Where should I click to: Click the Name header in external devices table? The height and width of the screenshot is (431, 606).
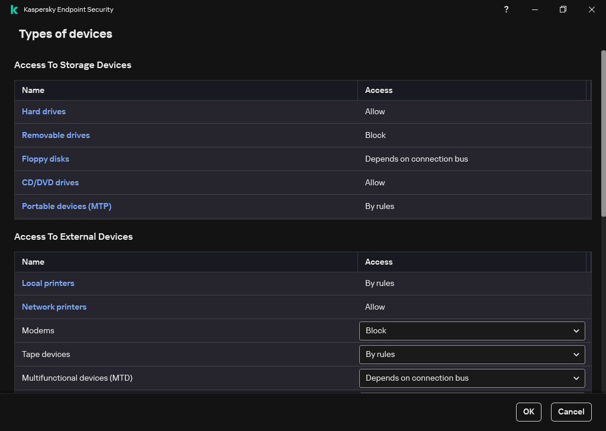[x=33, y=262]
